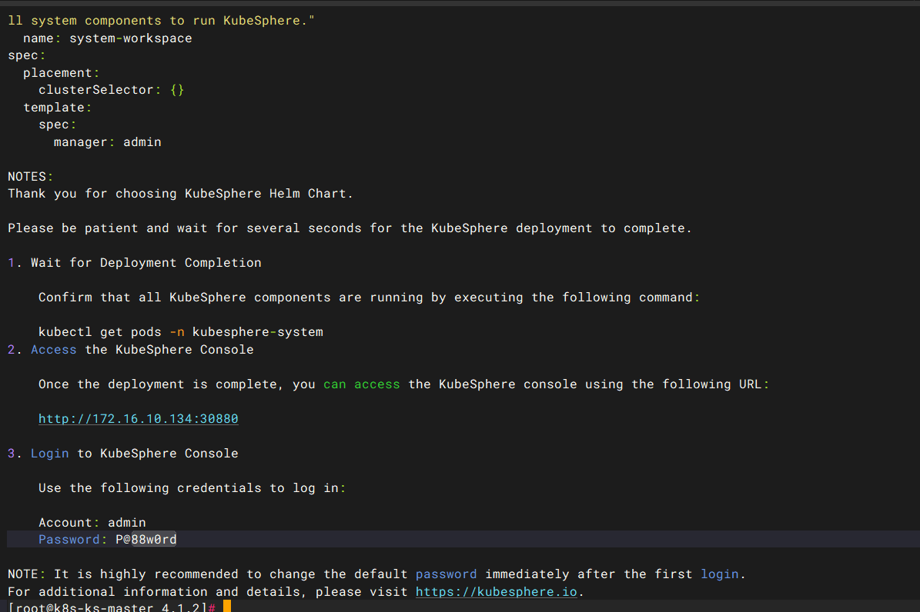
Task: Click the 'll system components to run KubeSphere.' line
Action: (162, 21)
